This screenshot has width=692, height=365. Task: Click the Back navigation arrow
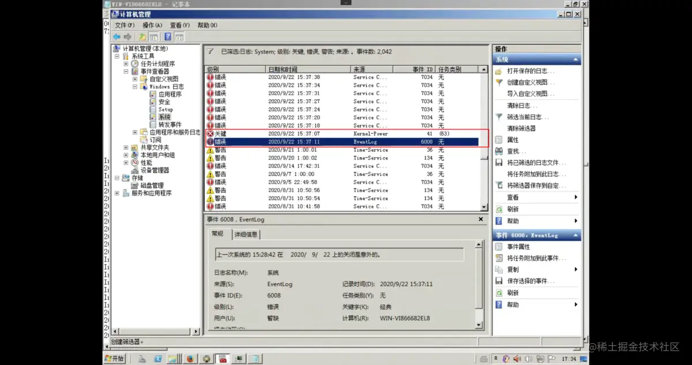coord(115,36)
